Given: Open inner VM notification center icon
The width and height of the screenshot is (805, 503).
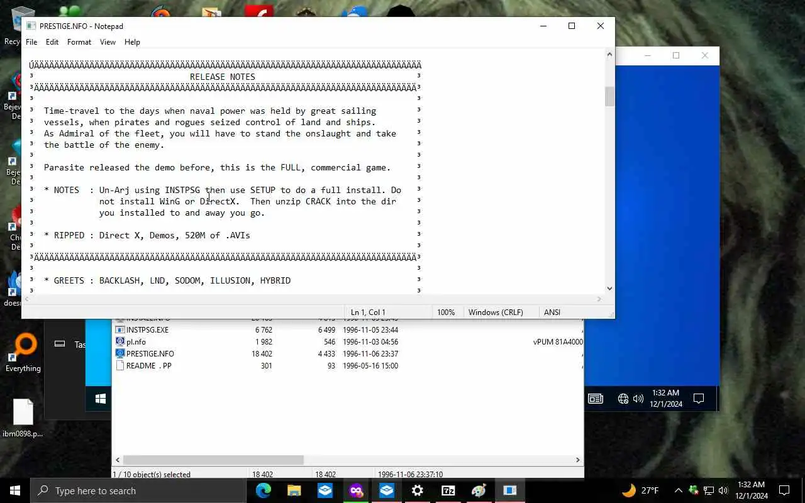Looking at the screenshot, I should click(x=699, y=399).
